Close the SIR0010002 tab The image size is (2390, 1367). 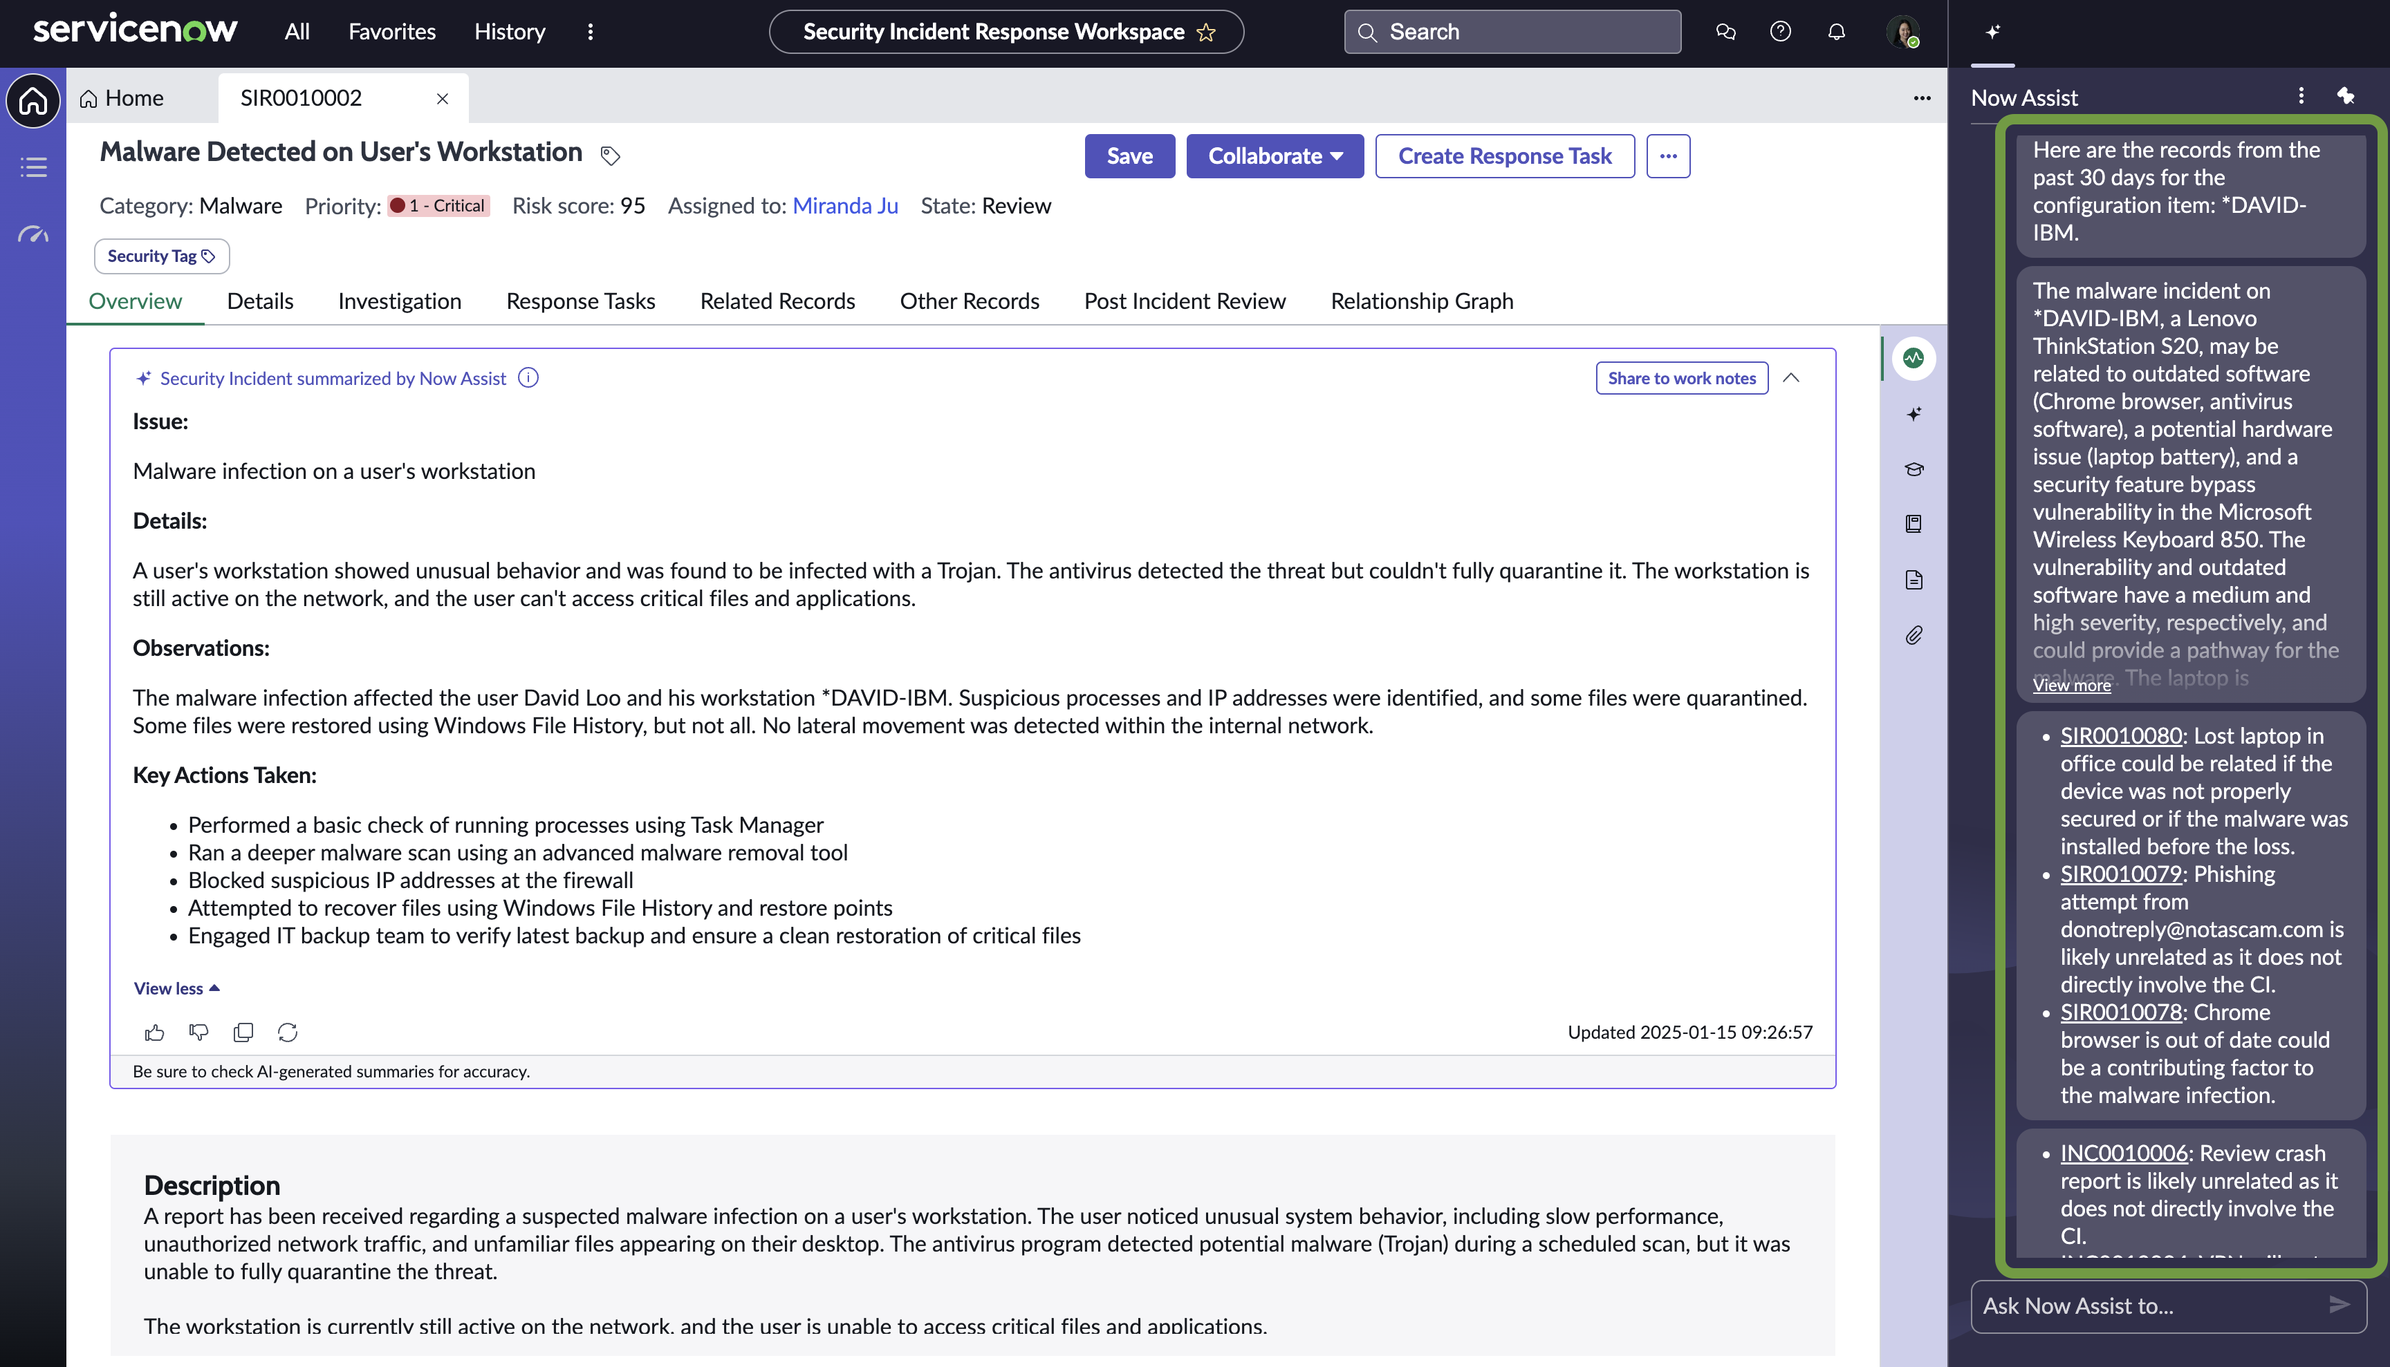pos(443,99)
